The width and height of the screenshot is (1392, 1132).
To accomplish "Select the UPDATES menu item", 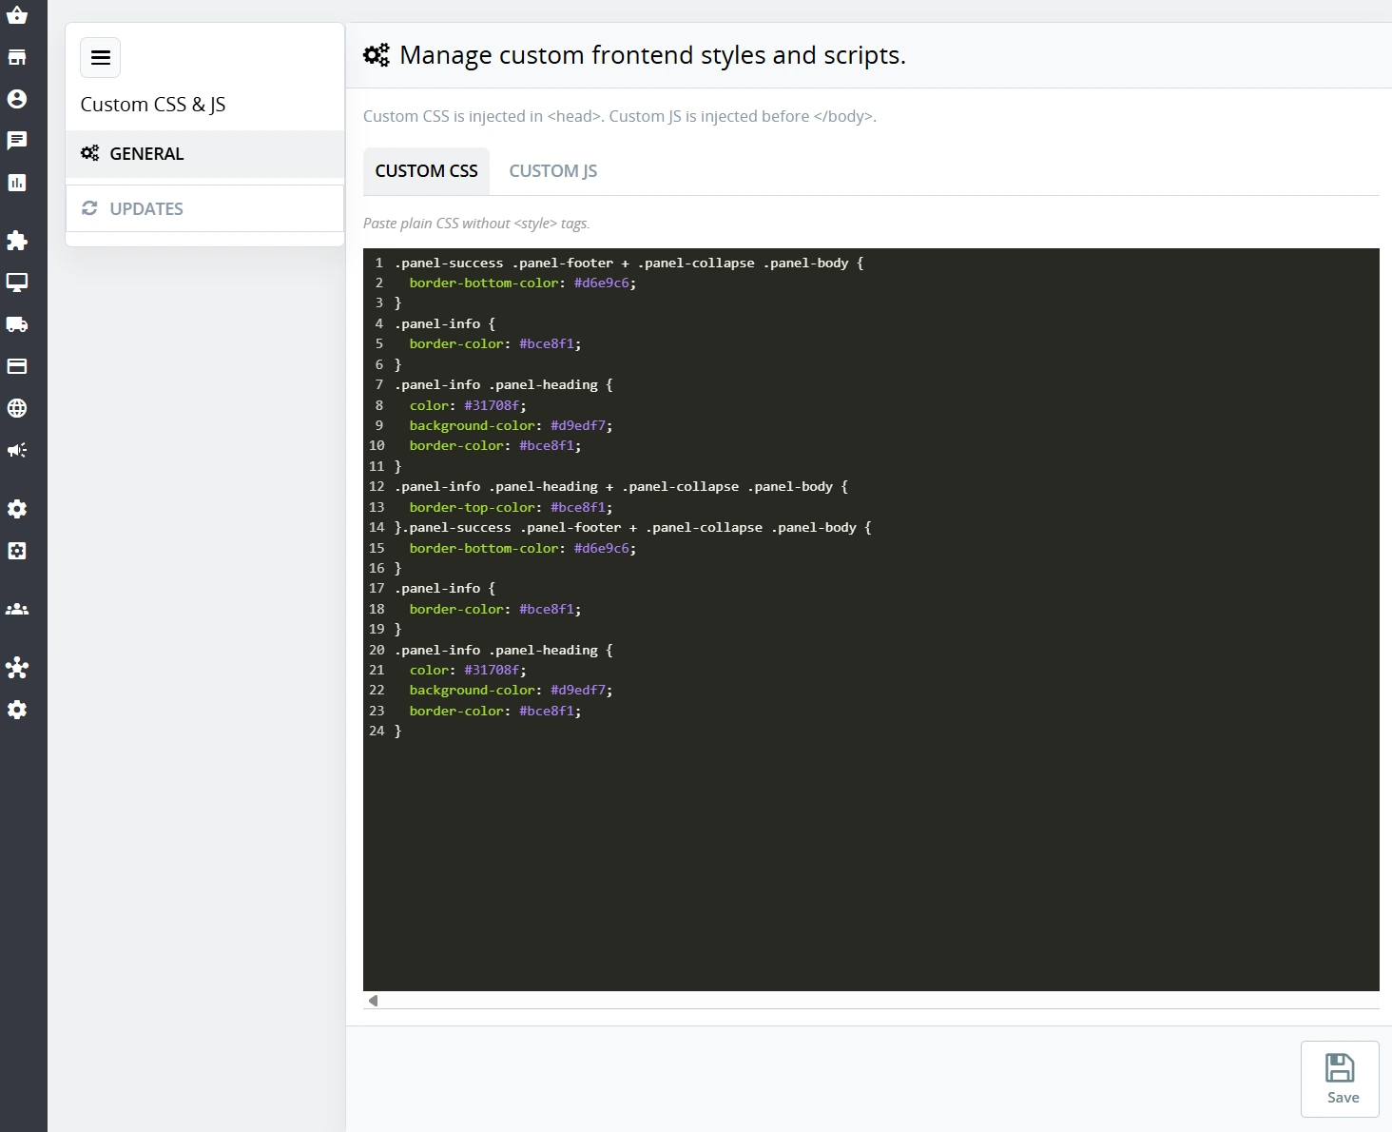I will pyautogui.click(x=204, y=208).
